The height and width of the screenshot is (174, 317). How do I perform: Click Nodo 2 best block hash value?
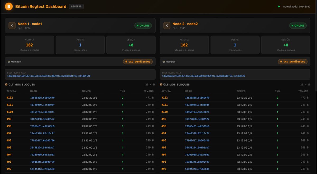click(204, 76)
